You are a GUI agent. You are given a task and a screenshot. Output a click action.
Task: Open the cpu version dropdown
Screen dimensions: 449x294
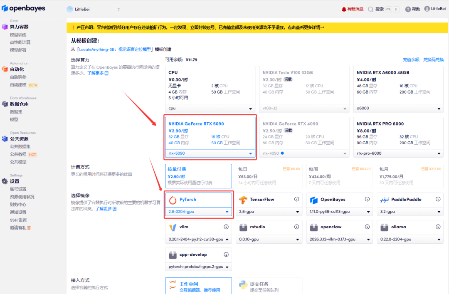pyautogui.click(x=210, y=108)
